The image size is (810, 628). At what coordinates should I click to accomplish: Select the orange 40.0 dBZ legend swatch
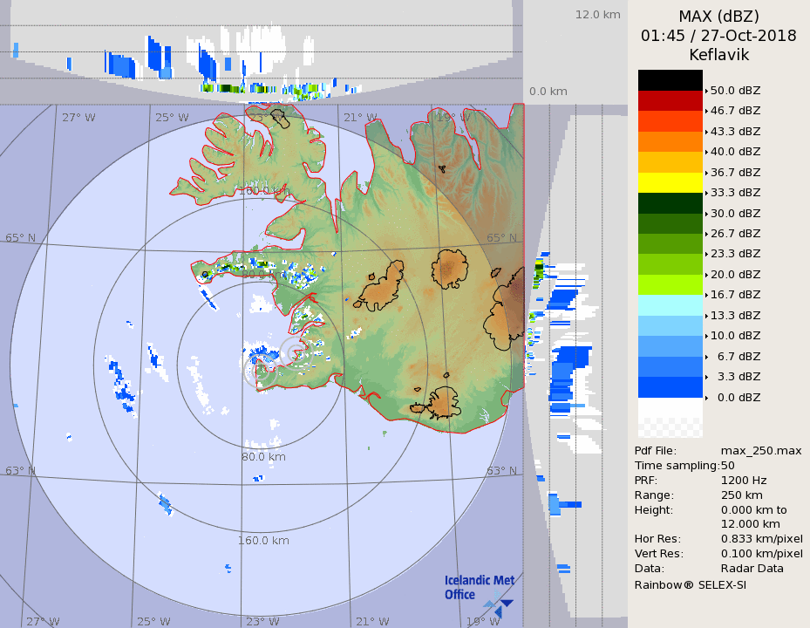tap(670, 141)
